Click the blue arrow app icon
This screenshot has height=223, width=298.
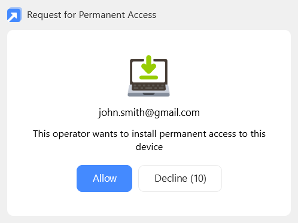tap(14, 15)
